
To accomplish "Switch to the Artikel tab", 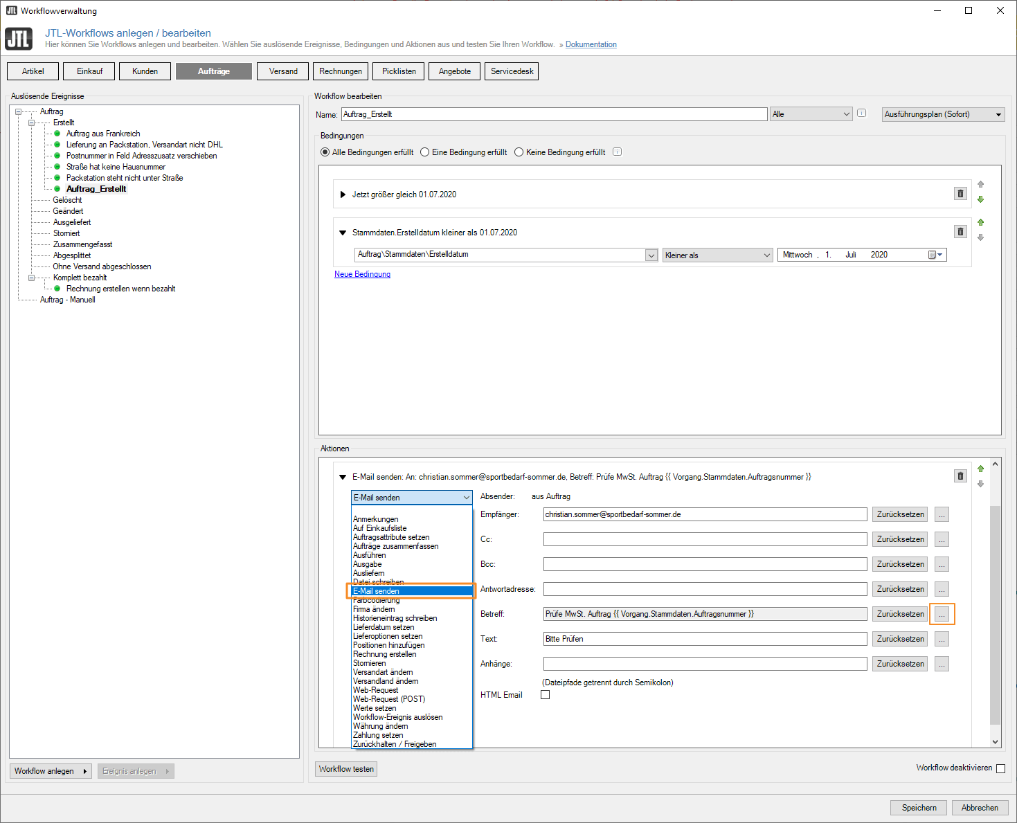I will pyautogui.click(x=33, y=71).
